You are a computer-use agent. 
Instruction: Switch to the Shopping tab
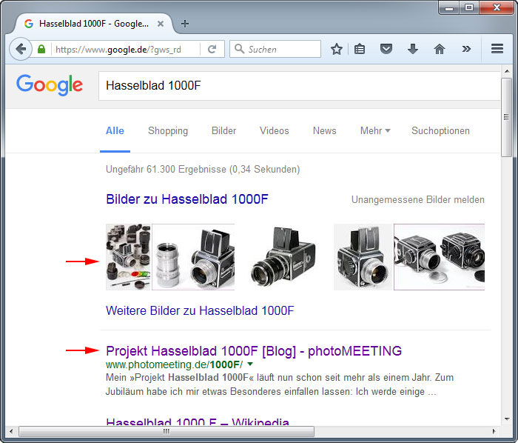(168, 130)
